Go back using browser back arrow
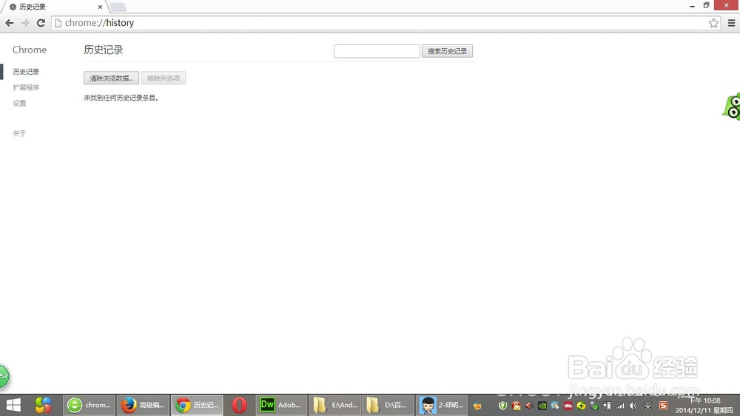Viewport: 740px width, 416px height. click(10, 23)
